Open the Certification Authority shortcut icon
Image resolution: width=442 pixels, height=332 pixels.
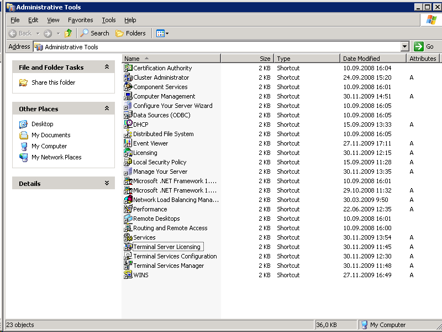click(128, 68)
